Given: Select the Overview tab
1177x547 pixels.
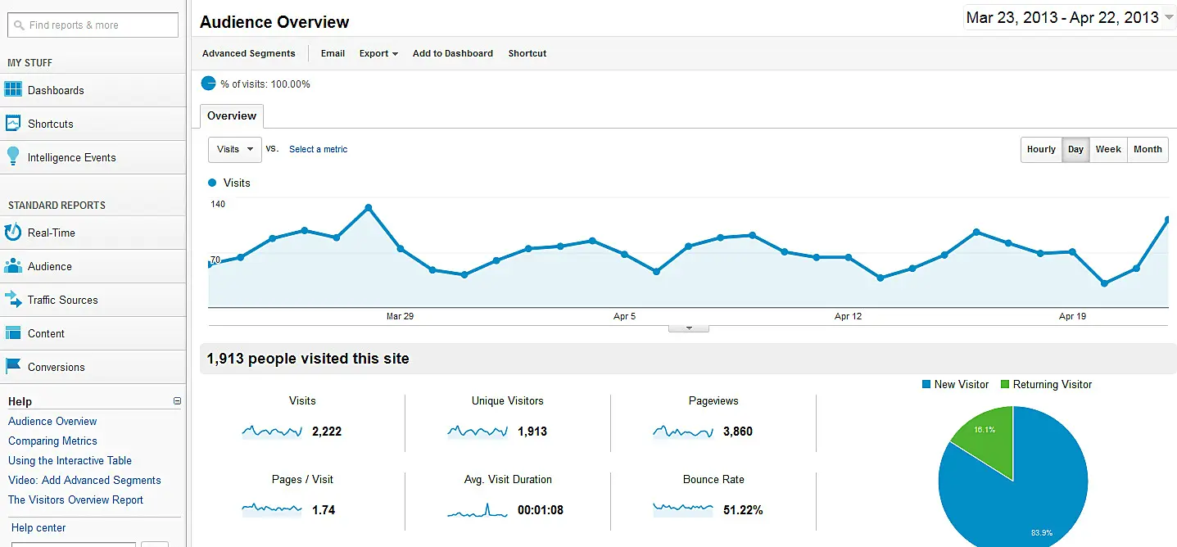Looking at the screenshot, I should (231, 115).
